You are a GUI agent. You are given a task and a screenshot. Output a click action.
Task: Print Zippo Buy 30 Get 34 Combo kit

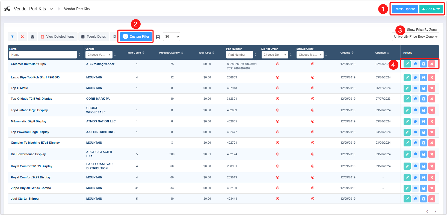[424, 188]
